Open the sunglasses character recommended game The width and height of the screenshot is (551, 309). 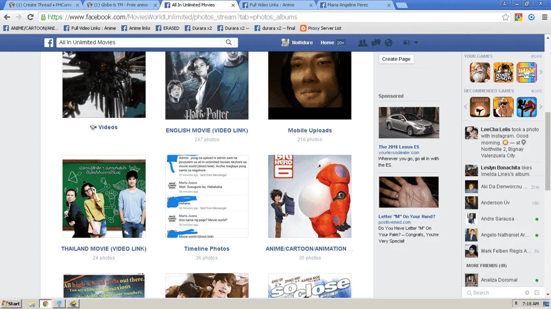click(503, 107)
